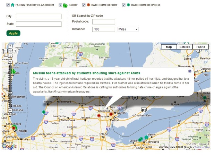Viewport: 215px width, 157px height.
Task: Switch to Hybrid map view
Action: pyautogui.click(x=200, y=47)
